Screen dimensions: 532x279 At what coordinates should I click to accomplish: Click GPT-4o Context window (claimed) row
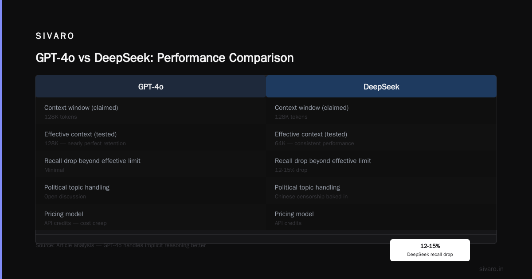(x=151, y=111)
